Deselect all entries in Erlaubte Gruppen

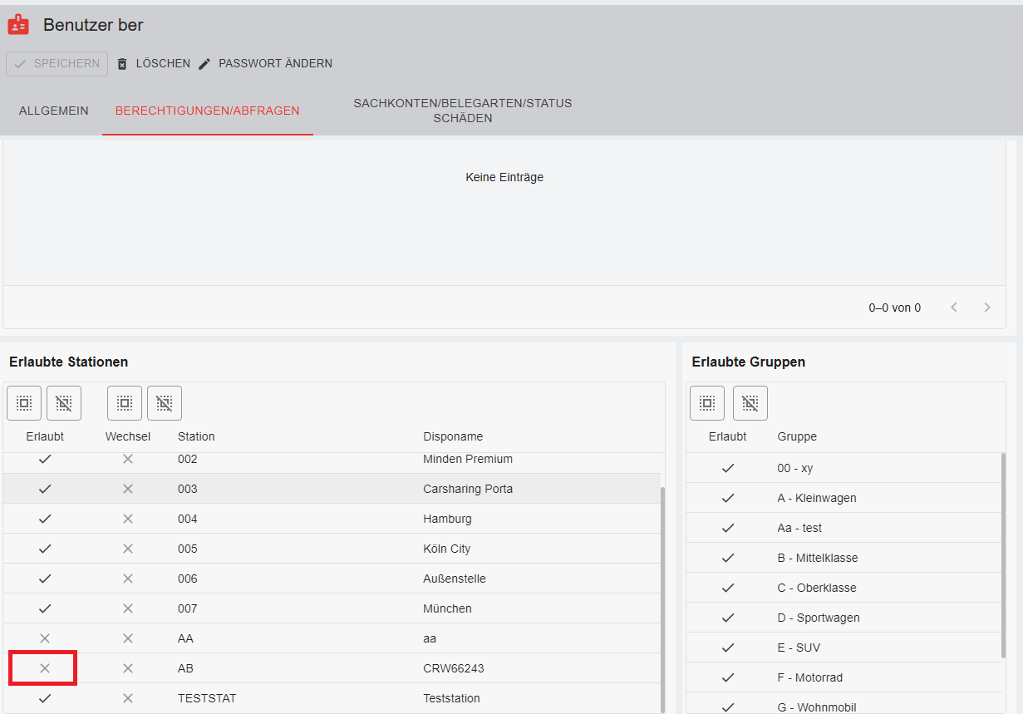tap(750, 403)
